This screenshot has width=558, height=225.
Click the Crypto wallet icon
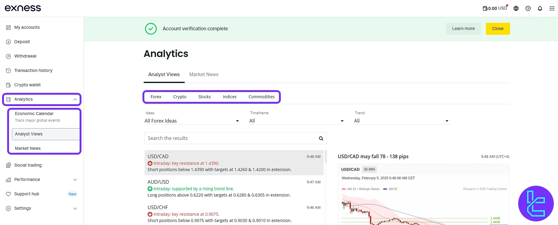[x=8, y=85]
